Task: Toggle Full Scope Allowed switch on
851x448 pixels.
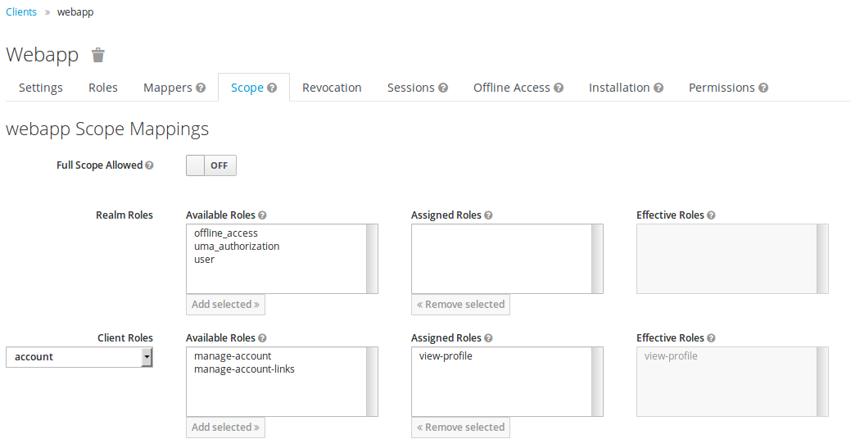Action: point(211,165)
